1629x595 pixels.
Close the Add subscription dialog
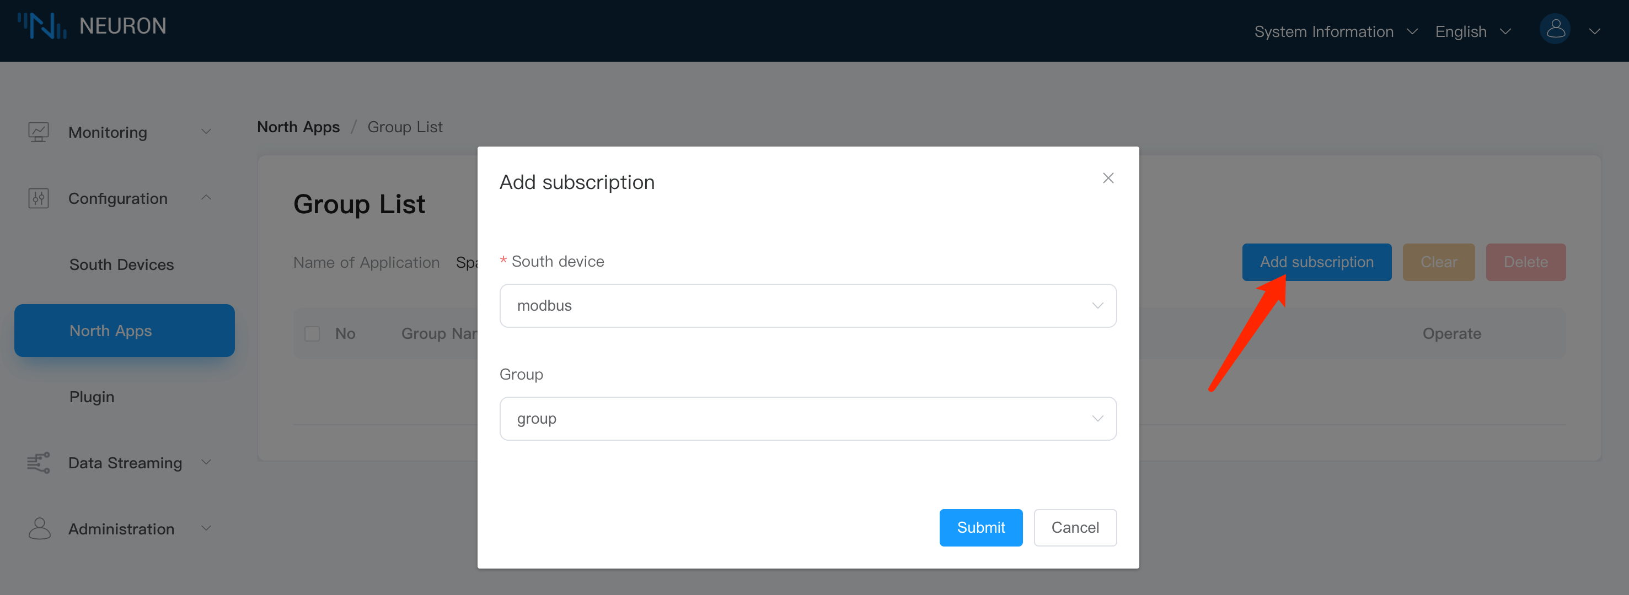(x=1107, y=178)
